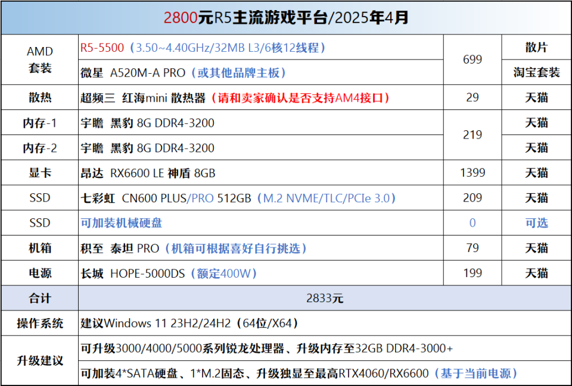Select the "升级建议" row label
Image resolution: width=572 pixels, height=386 pixels.
click(40, 361)
